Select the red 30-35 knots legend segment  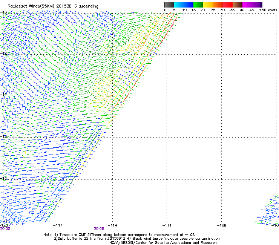click(228, 5)
